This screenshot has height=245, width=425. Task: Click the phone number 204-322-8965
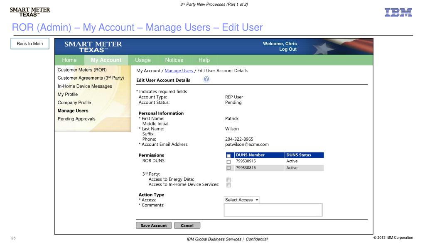239,139
